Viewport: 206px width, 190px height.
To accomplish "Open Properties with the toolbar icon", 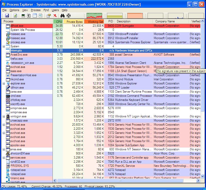I will 49,16.
